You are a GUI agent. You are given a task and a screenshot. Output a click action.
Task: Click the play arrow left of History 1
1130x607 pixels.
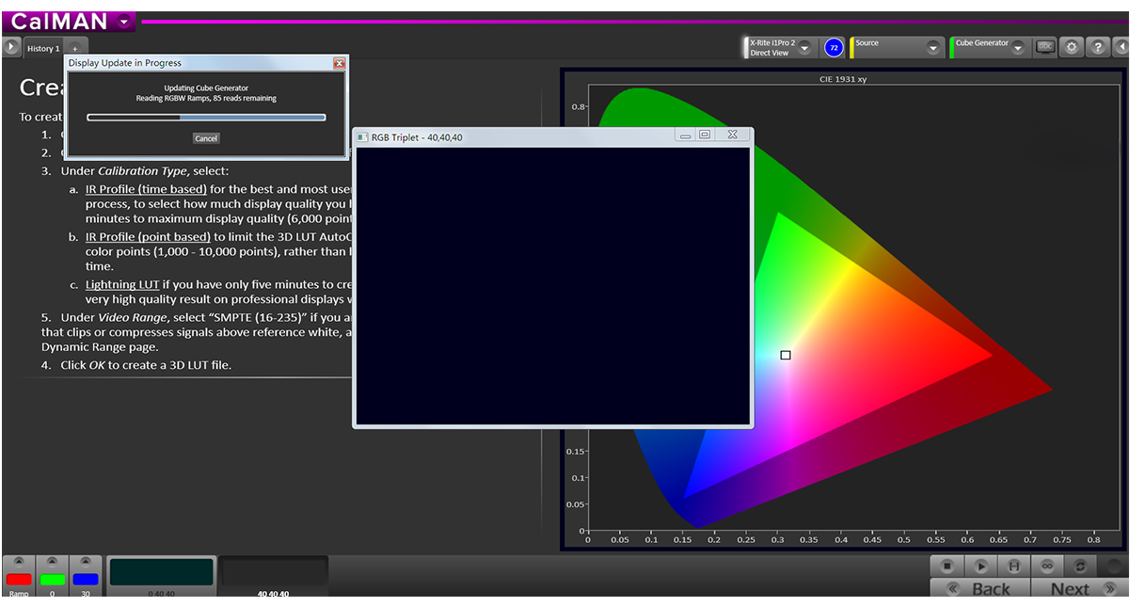click(11, 47)
